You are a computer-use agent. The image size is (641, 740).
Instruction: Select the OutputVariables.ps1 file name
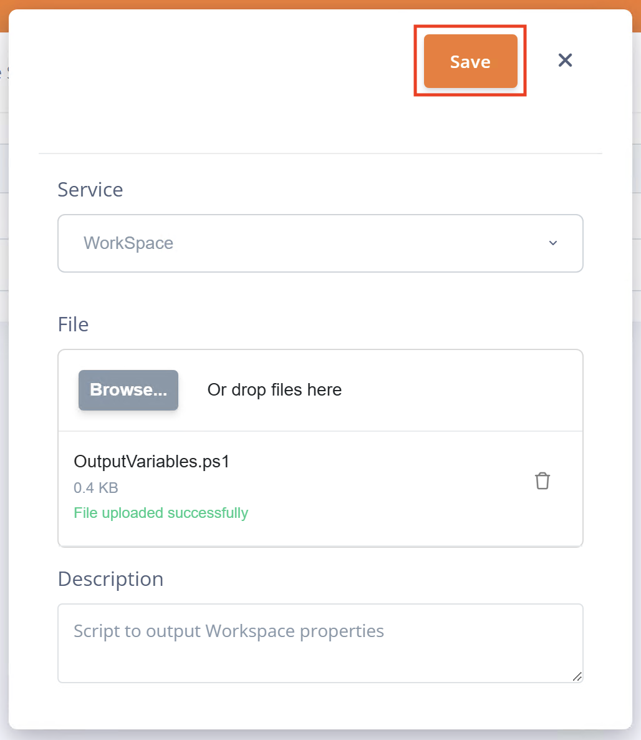[152, 462]
